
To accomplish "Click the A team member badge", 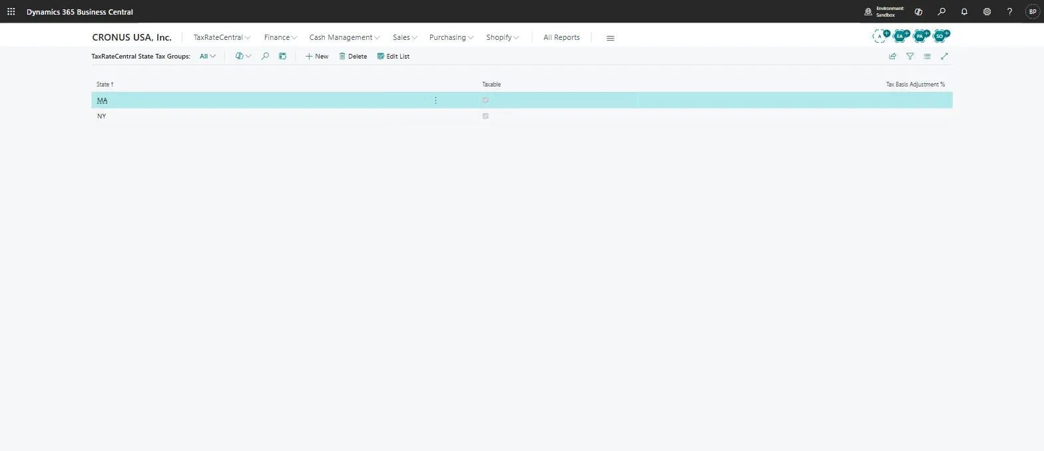I will (x=881, y=36).
